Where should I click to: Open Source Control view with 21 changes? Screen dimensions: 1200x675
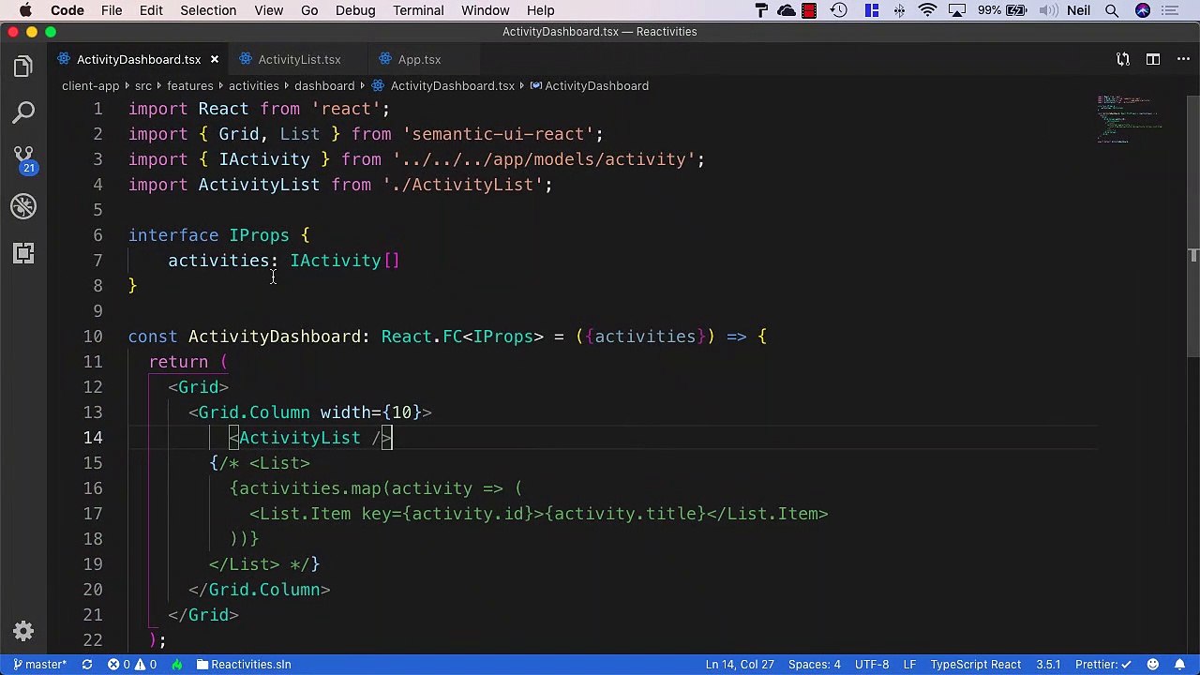23,159
